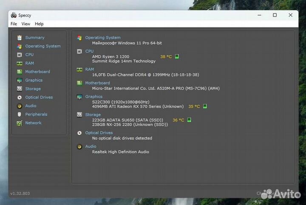Image resolution: width=306 pixels, height=205 pixels.
Task: Open the Storage heading link in summary
Action: tap(93, 114)
